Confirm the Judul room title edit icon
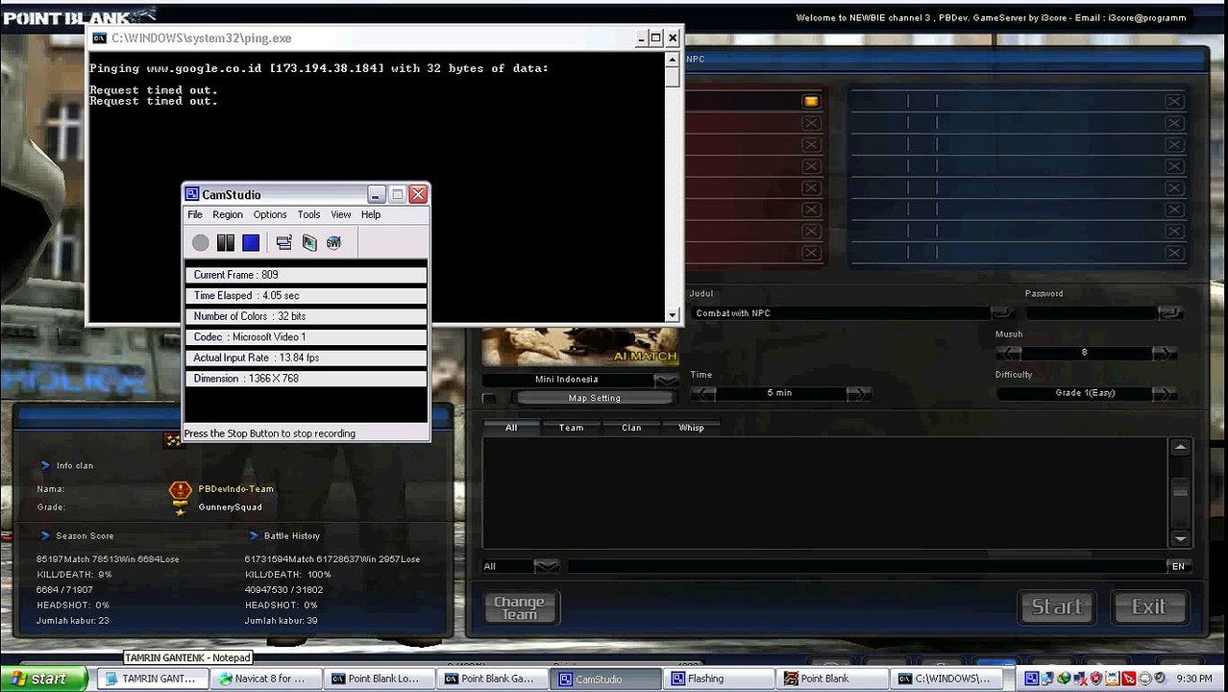The width and height of the screenshot is (1228, 692). pyautogui.click(x=1002, y=313)
